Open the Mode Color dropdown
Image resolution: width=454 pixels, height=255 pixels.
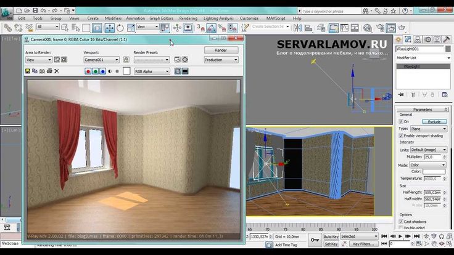click(427, 165)
